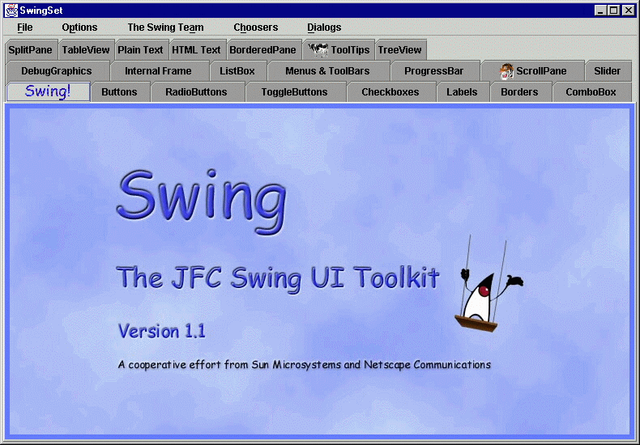The image size is (640, 445).
Task: Click "The JFC Swing UI Toolkit" heading
Action: coord(278,279)
